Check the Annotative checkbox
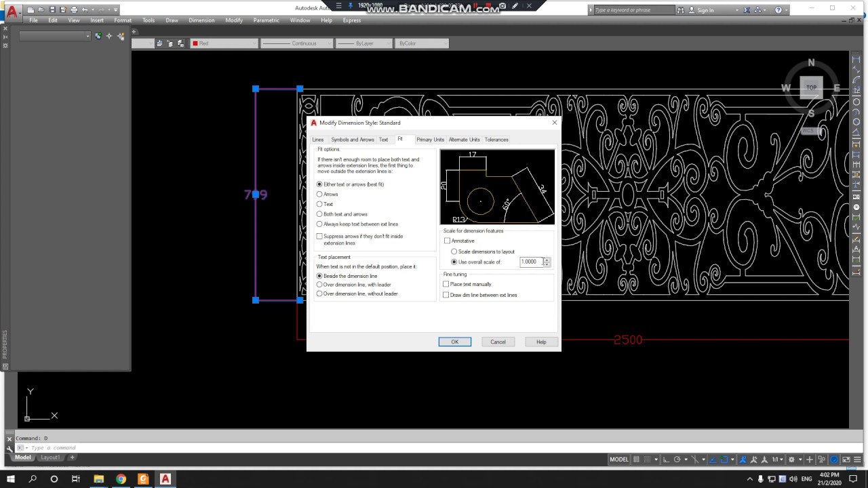 447,241
